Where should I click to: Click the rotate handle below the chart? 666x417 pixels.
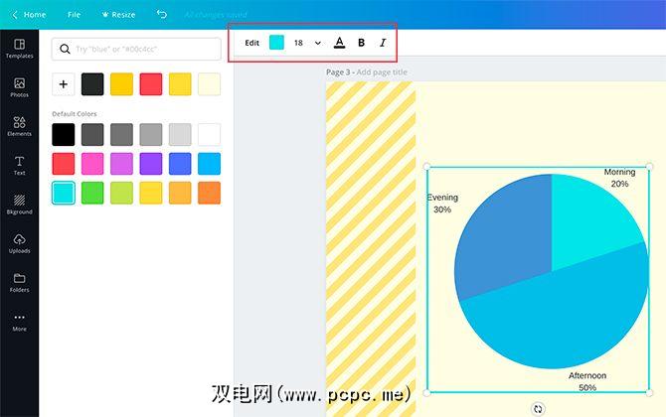coord(538,408)
